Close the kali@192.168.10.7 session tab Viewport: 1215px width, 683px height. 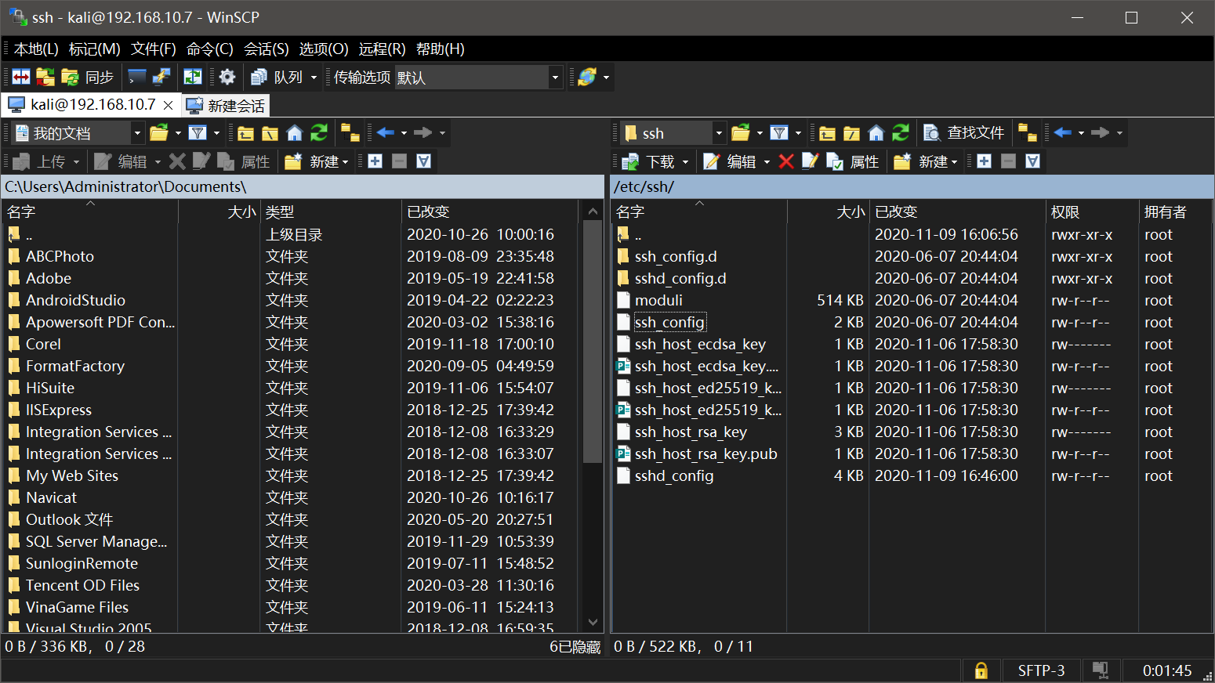[168, 105]
